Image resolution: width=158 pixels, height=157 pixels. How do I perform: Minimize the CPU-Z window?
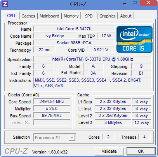124,3
